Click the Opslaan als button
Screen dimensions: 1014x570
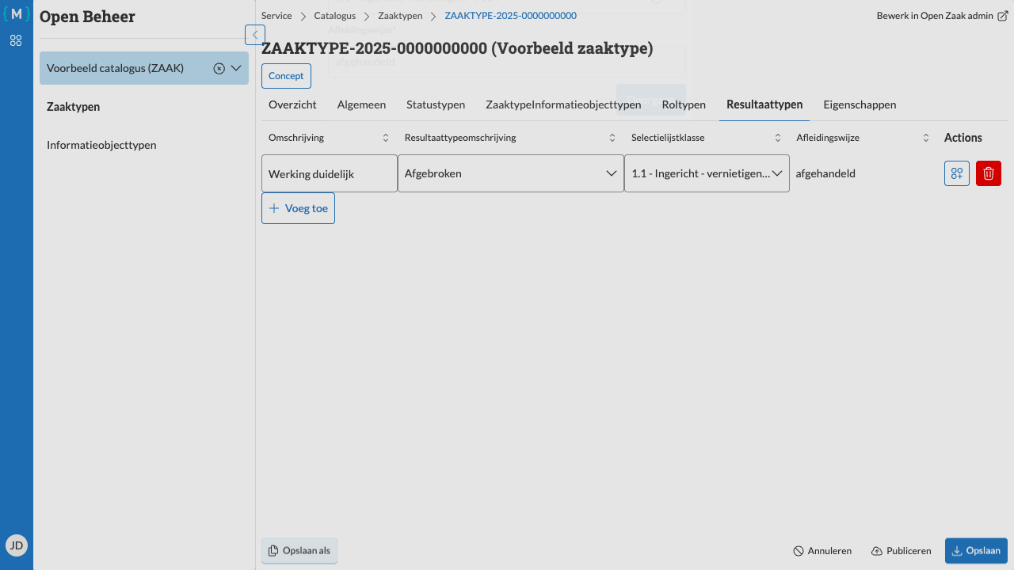click(299, 551)
